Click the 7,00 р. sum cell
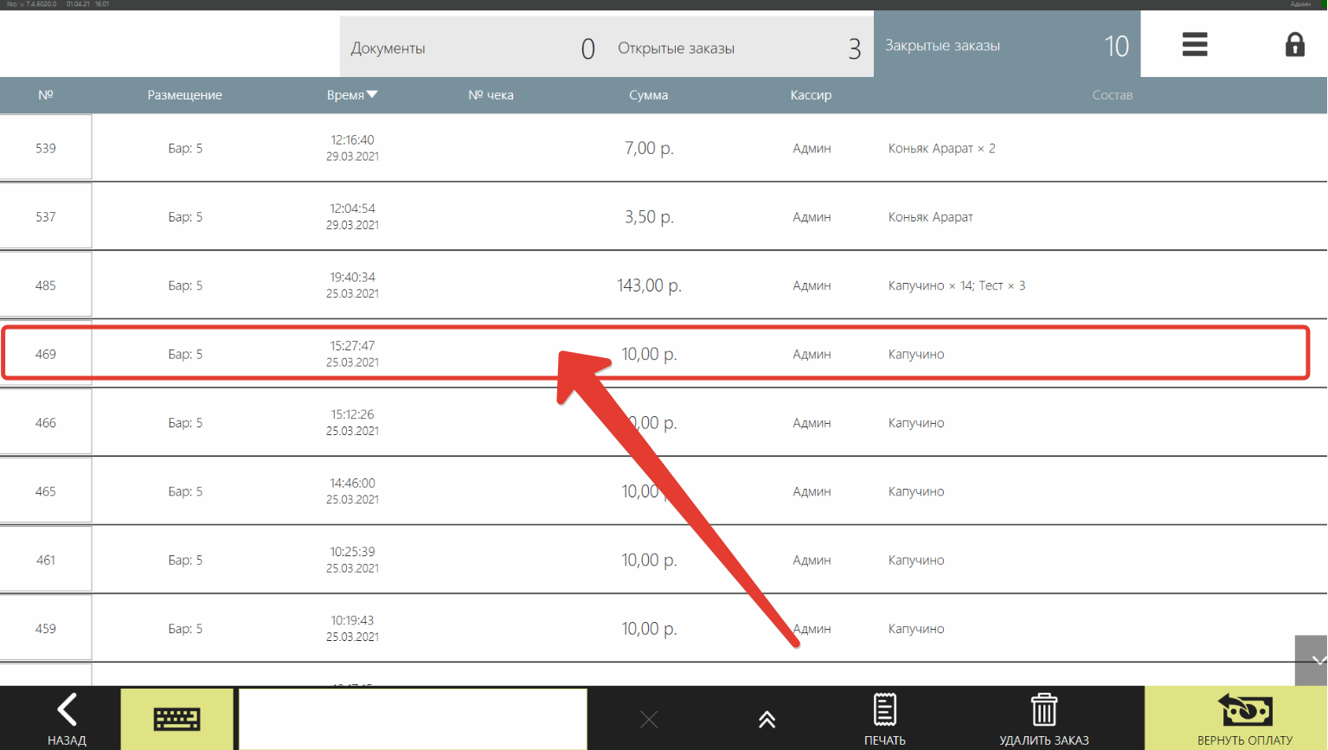Screen dimensions: 1328x750 [x=649, y=148]
